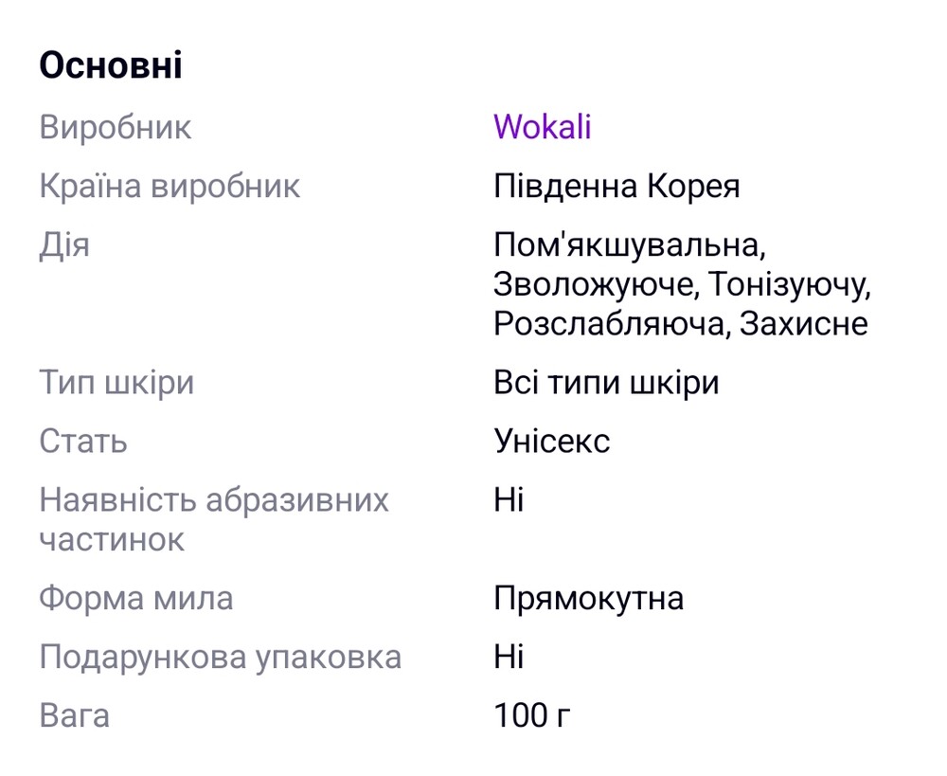Click the word Пом'якшувальна
Viewport: 947px width, 776px height.
coord(628,244)
